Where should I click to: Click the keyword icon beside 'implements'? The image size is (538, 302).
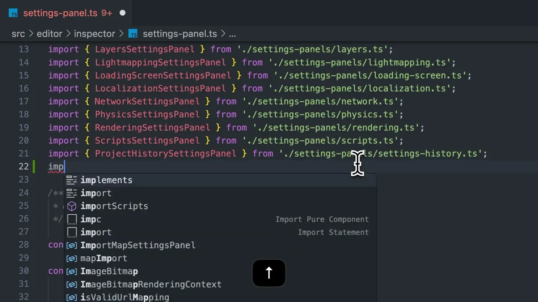[x=72, y=180]
